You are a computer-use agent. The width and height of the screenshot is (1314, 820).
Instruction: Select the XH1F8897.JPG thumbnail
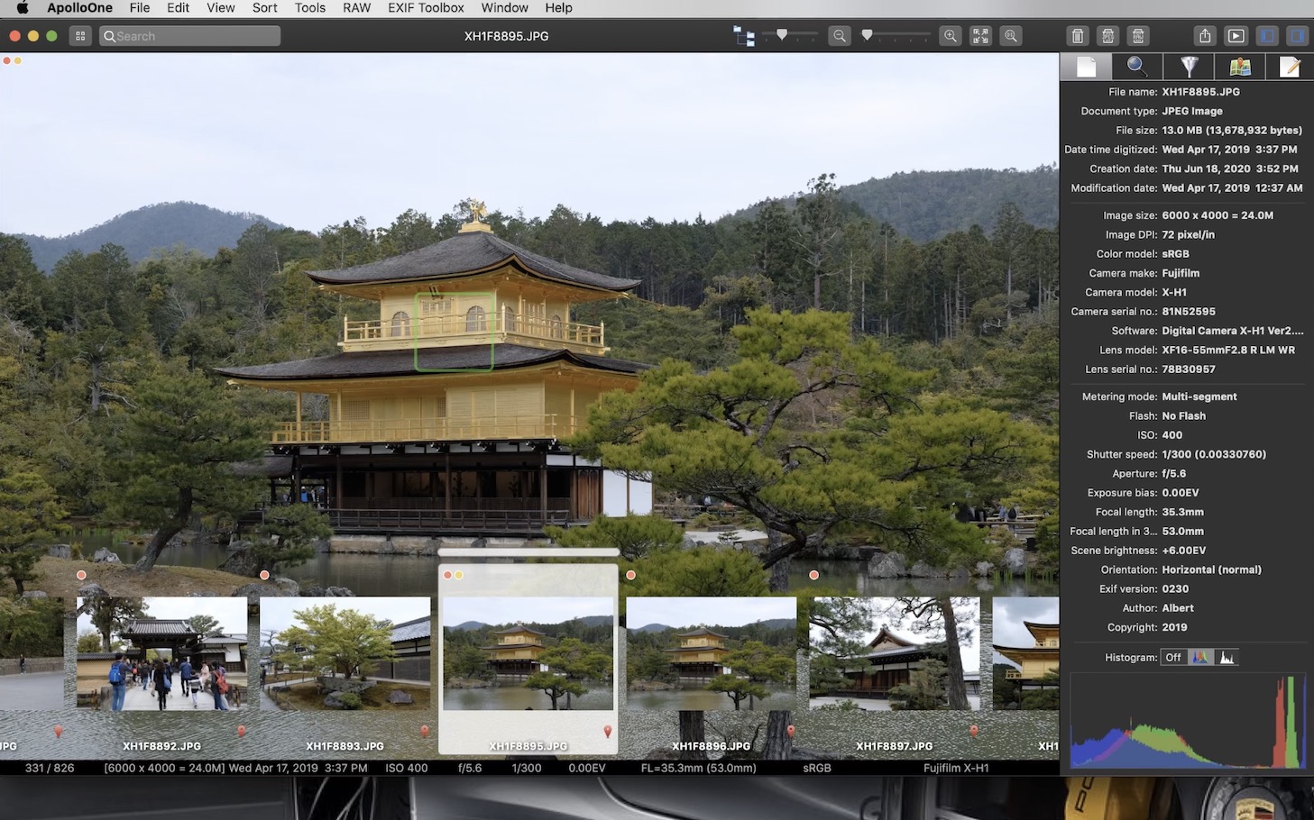point(894,653)
